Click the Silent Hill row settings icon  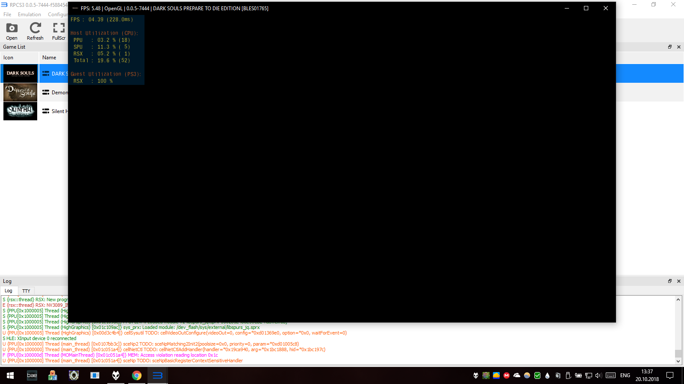click(x=46, y=111)
